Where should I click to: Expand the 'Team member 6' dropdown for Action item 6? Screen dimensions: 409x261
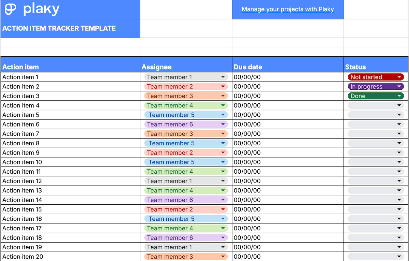(x=186, y=125)
